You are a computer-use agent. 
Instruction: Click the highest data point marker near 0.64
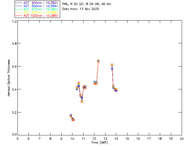coord(98,61)
